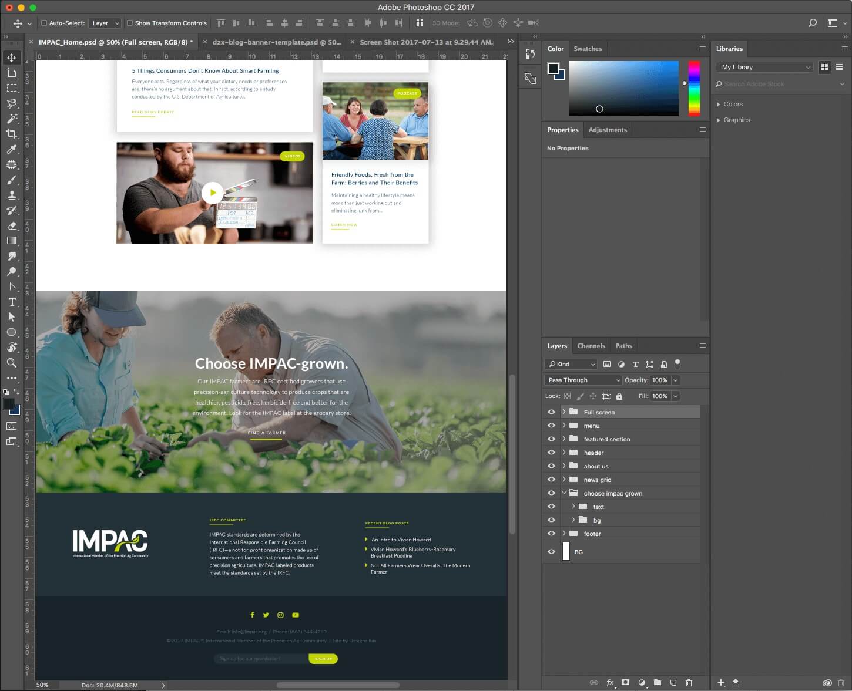
Task: Open the Screen Shot 2017-07-13 document tab
Action: click(426, 42)
